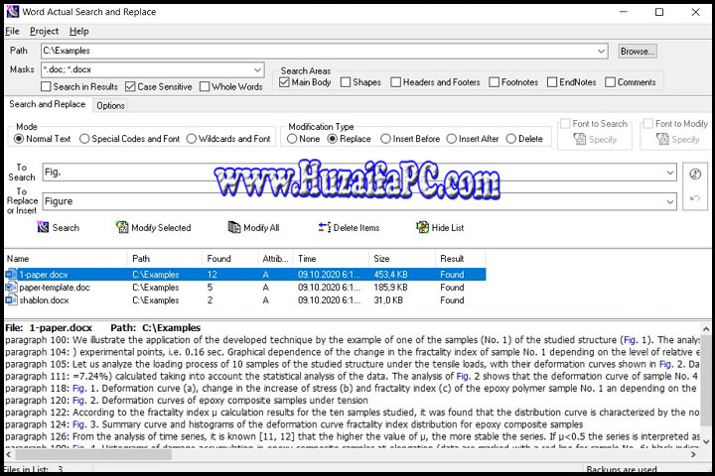Enable Shapes search area
This screenshot has height=476, width=715.
pyautogui.click(x=346, y=82)
